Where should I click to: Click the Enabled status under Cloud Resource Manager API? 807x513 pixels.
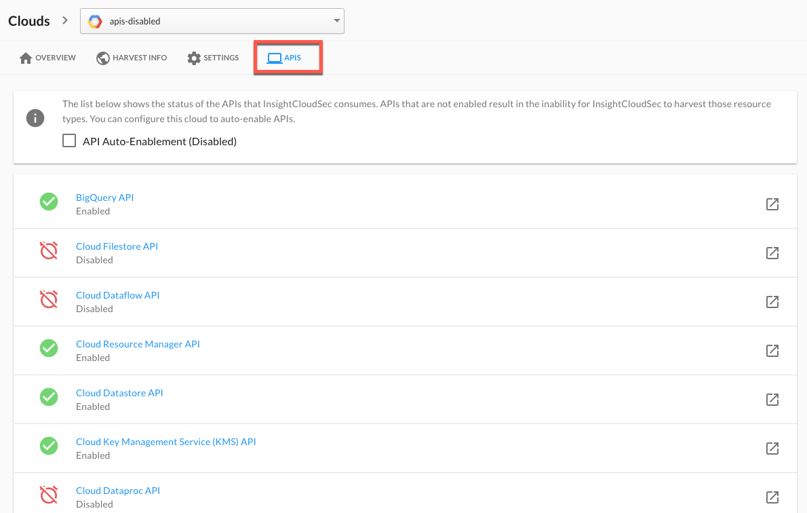[x=93, y=358]
